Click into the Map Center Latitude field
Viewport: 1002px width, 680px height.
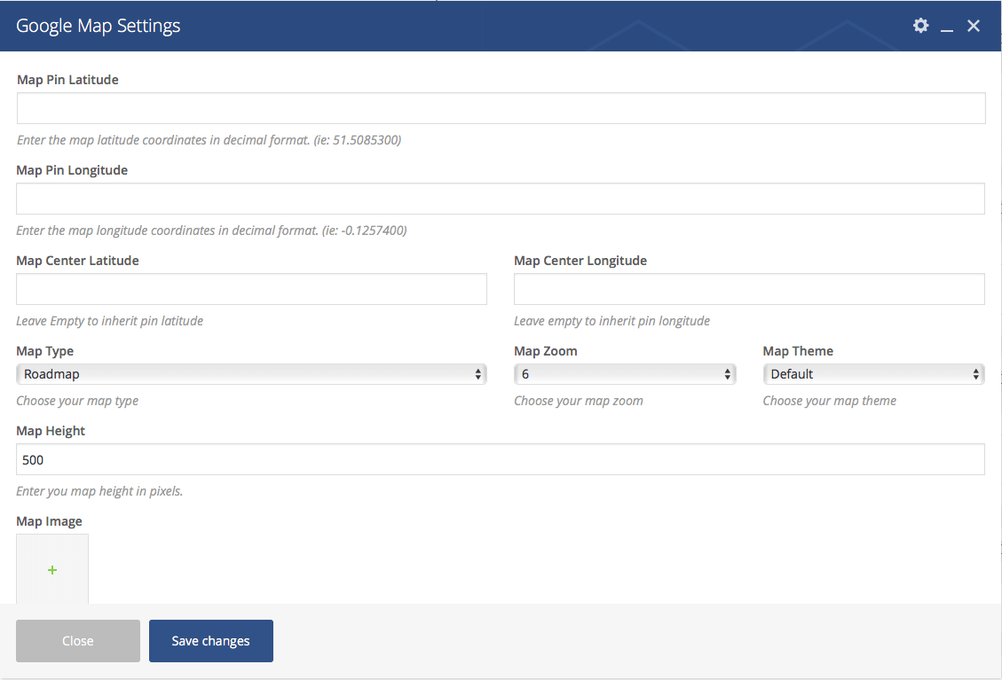pos(251,289)
